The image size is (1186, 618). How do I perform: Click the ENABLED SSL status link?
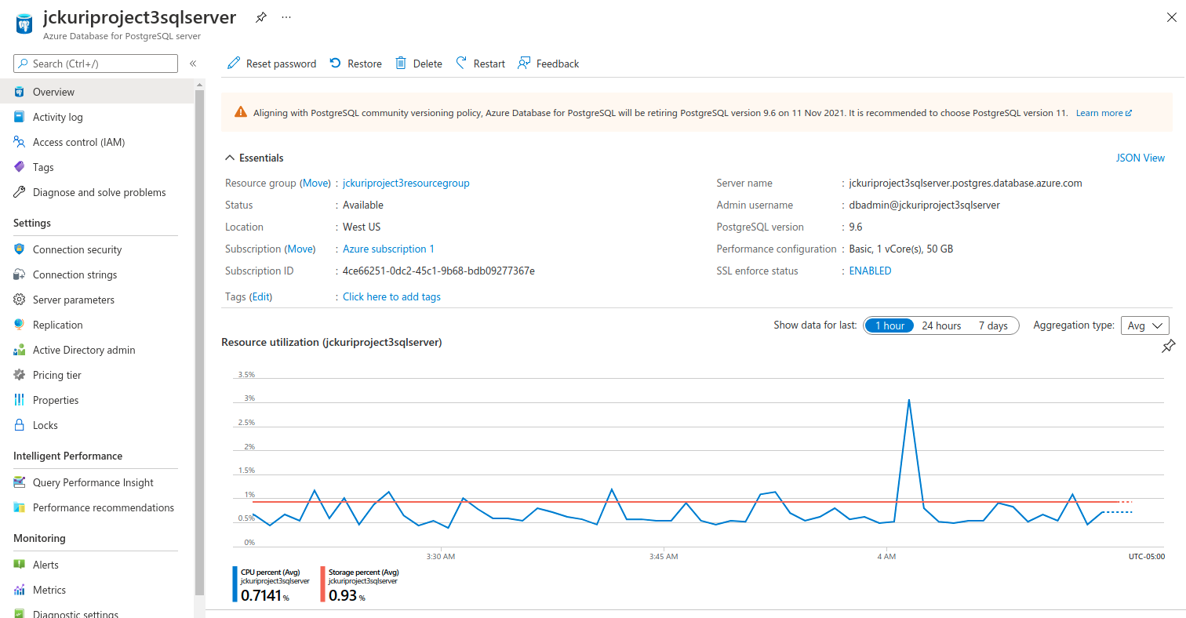tap(871, 271)
